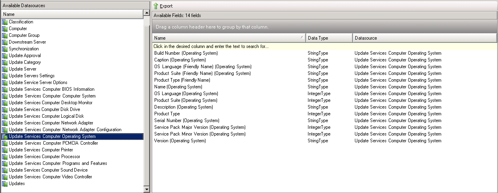Click the Update Service Server Options icon

click(5, 83)
